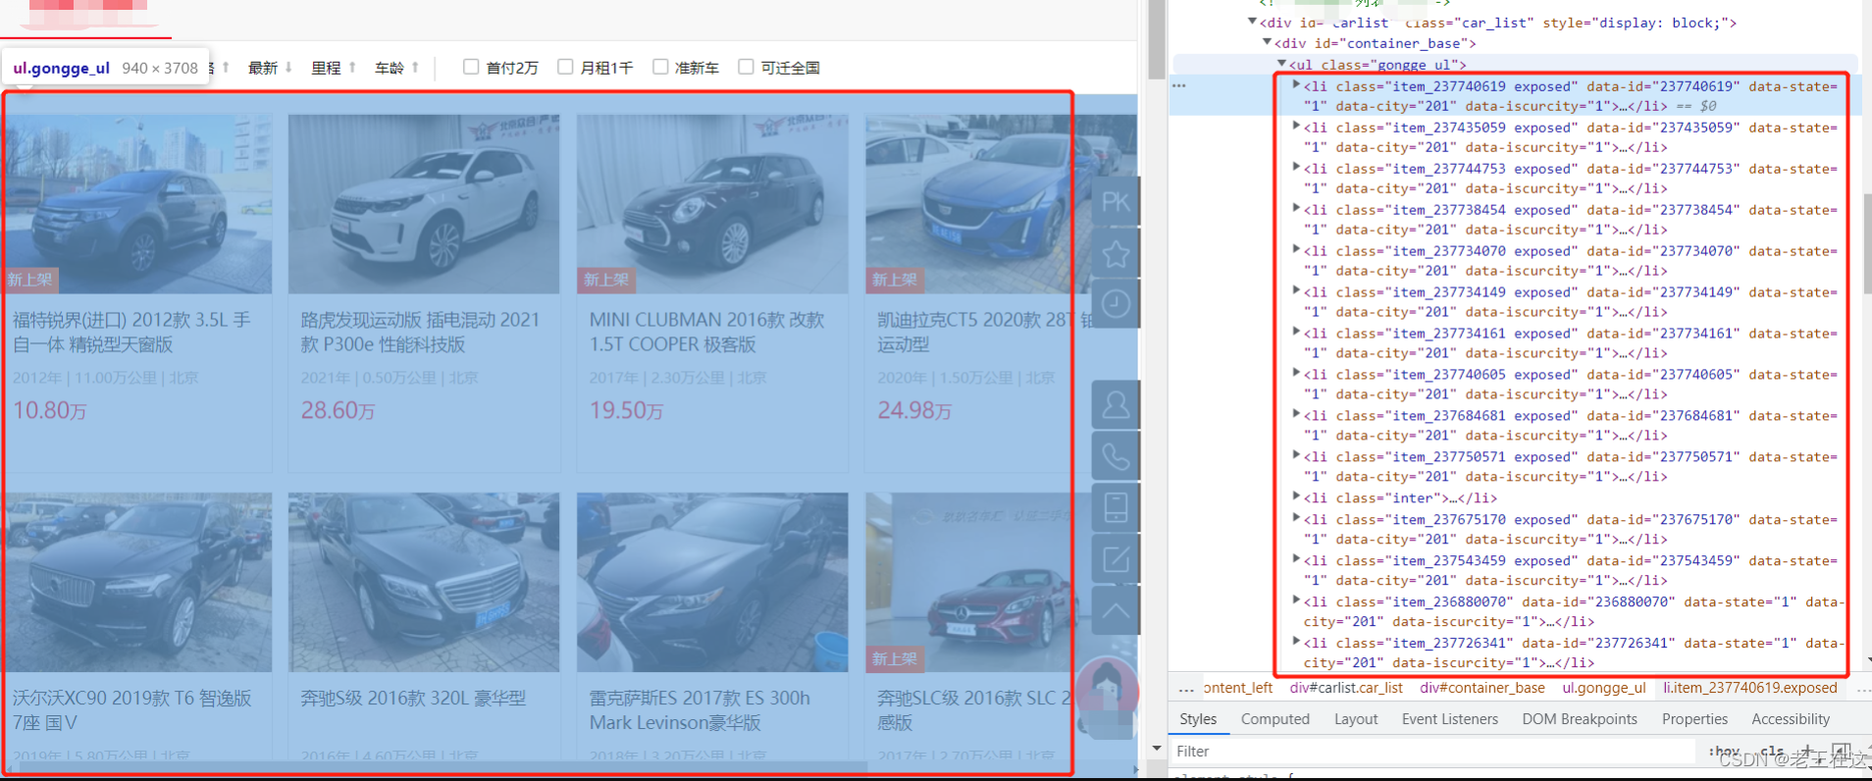
Task: Click breadcrumb overflow dots at left
Action: click(x=1185, y=689)
